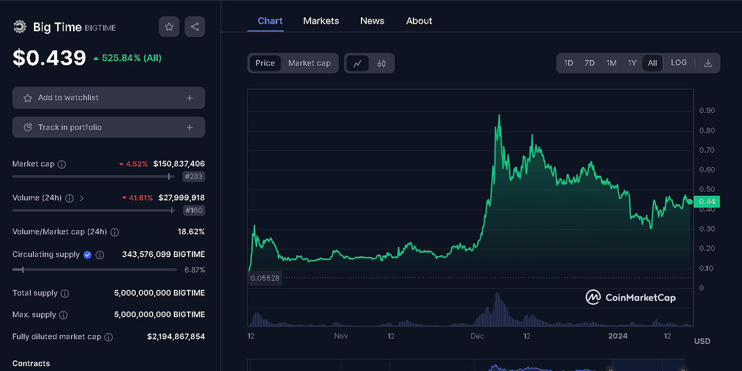The image size is (742, 371).
Task: Click the CoinMarketCap logo on chart
Action: (631, 297)
